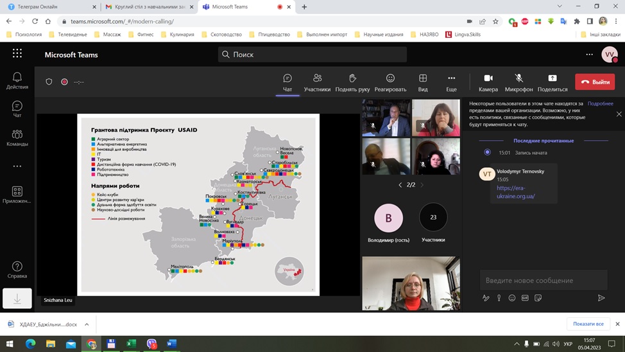Open the tab search chevron
625x352 pixels.
coord(560,6)
